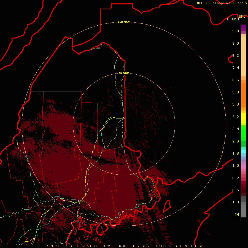The width and height of the screenshot is (248, 248).
Task: Select the 5.0 scale label
Action: [x=236, y=104]
